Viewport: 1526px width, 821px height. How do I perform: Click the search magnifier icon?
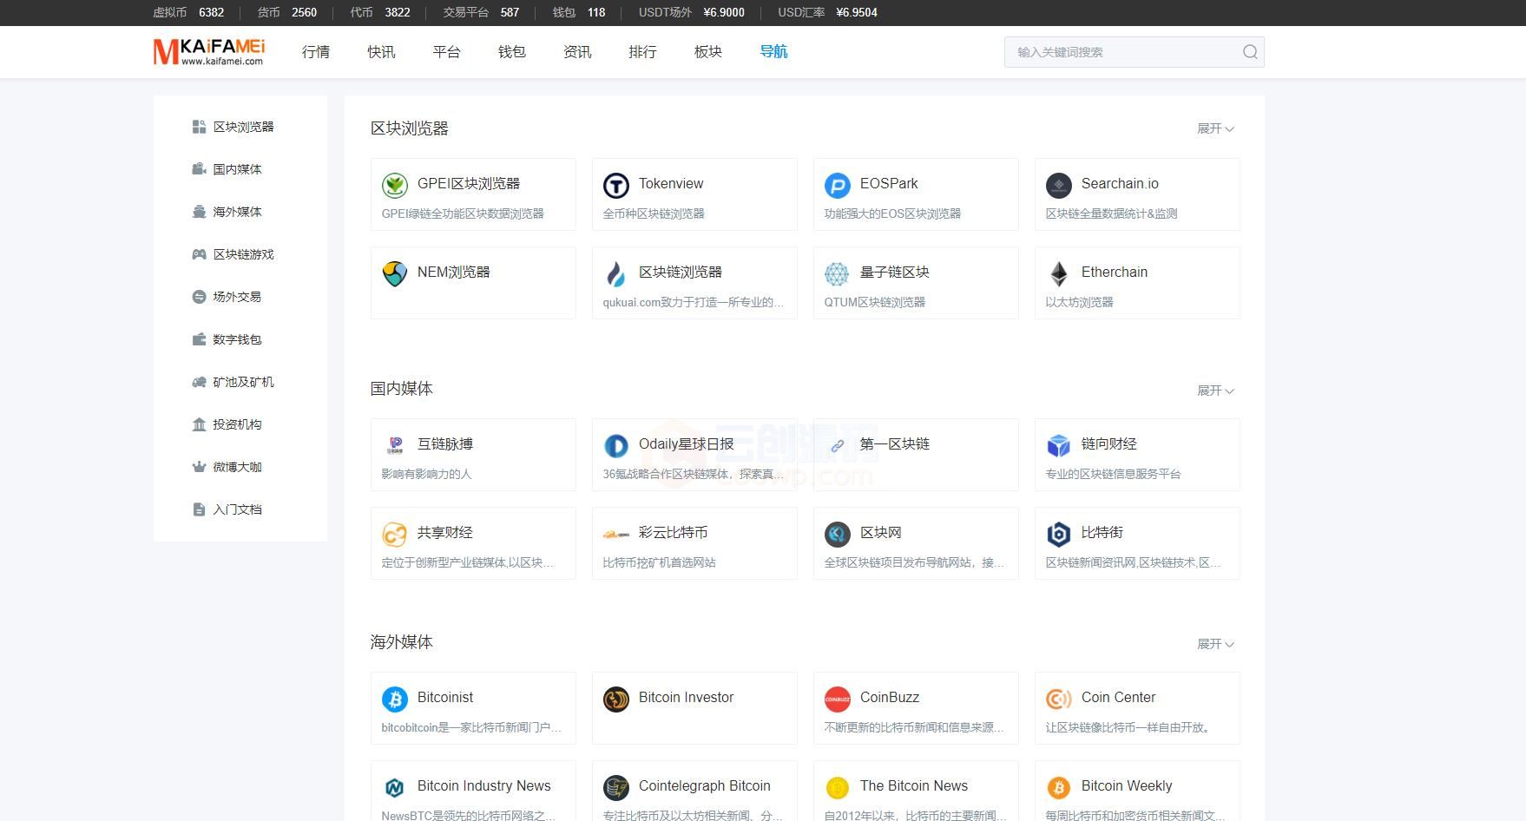click(1250, 52)
